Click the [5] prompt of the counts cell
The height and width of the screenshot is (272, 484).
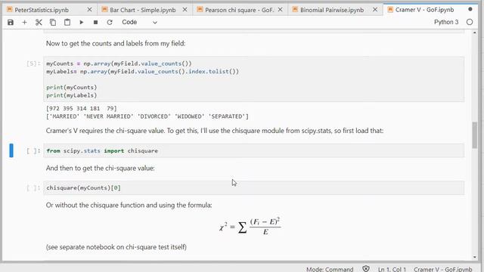tap(33, 63)
